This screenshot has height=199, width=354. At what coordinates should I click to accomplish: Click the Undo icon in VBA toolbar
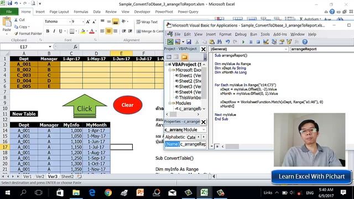click(227, 42)
